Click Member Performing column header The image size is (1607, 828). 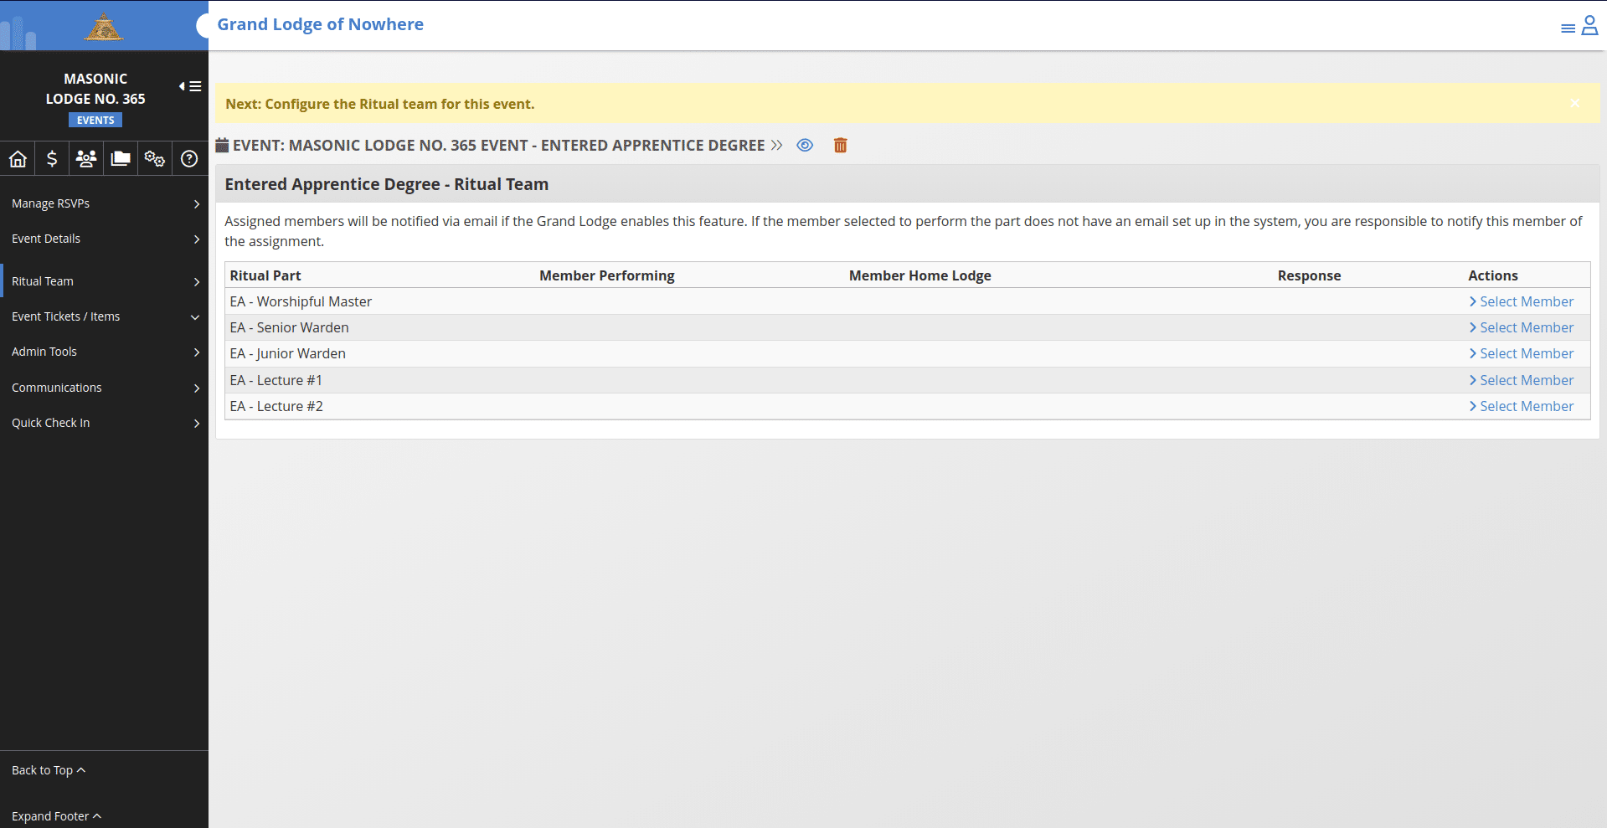(607, 275)
